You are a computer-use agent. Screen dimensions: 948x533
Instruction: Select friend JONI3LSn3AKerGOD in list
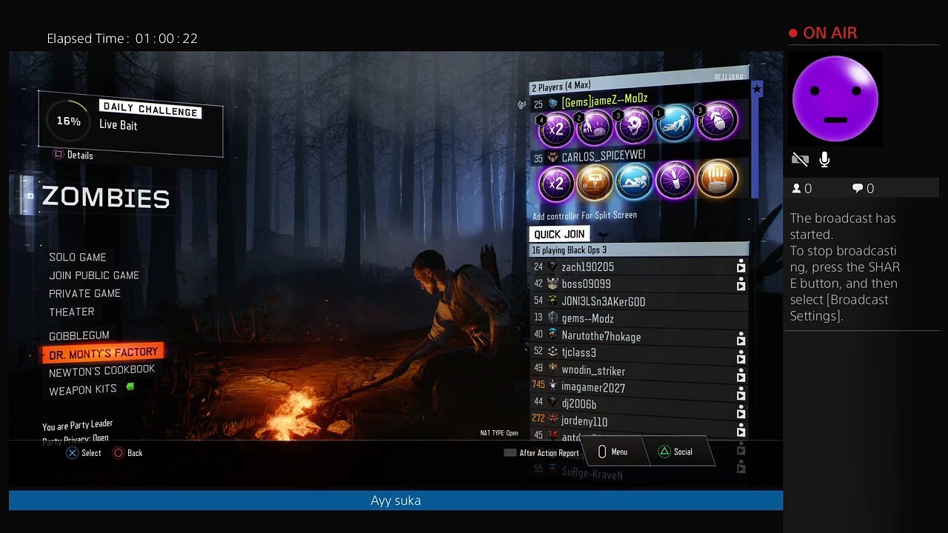click(603, 301)
